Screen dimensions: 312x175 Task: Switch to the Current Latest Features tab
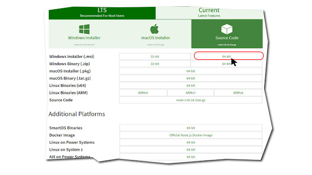(x=209, y=13)
